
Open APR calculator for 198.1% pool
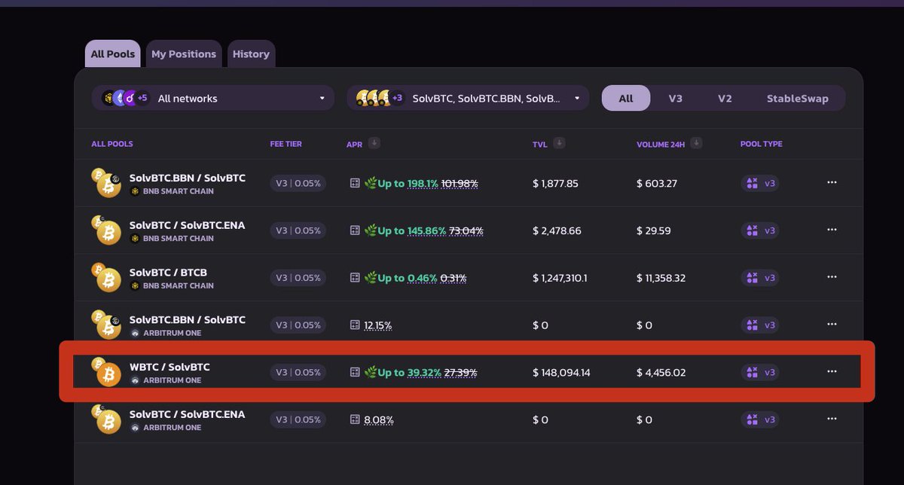click(x=356, y=183)
